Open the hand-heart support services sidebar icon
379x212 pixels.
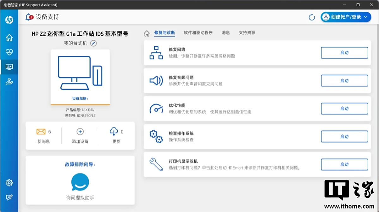pos(9,82)
